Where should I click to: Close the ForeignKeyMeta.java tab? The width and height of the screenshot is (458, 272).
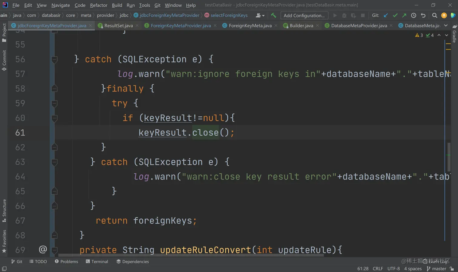[276, 25]
